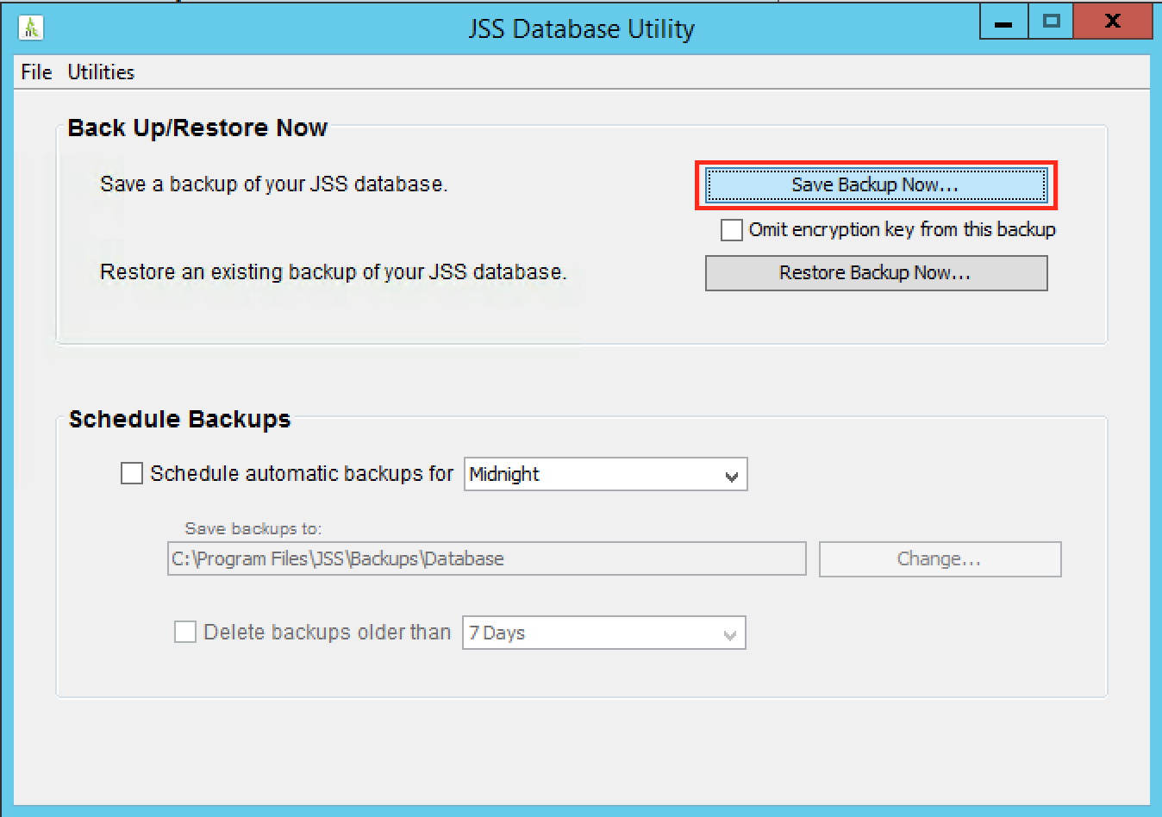Click the 'Restore an existing backup' description text
This screenshot has width=1162, height=817.
point(333,272)
